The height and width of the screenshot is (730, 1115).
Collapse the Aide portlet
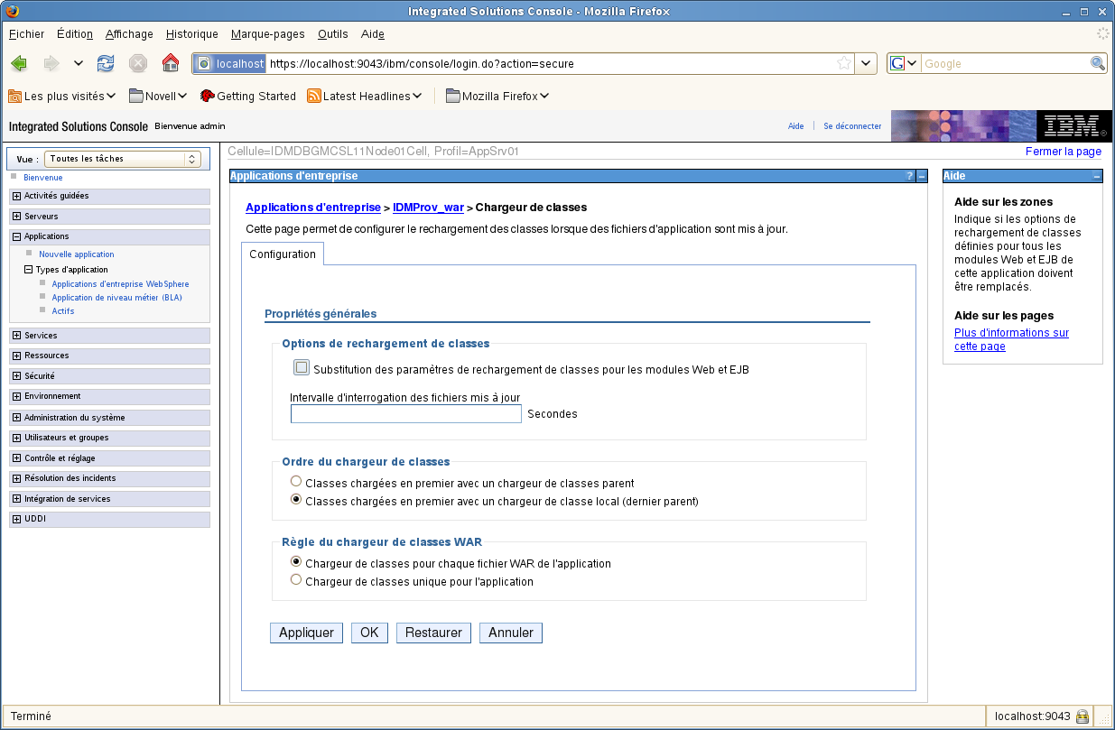(x=1096, y=176)
